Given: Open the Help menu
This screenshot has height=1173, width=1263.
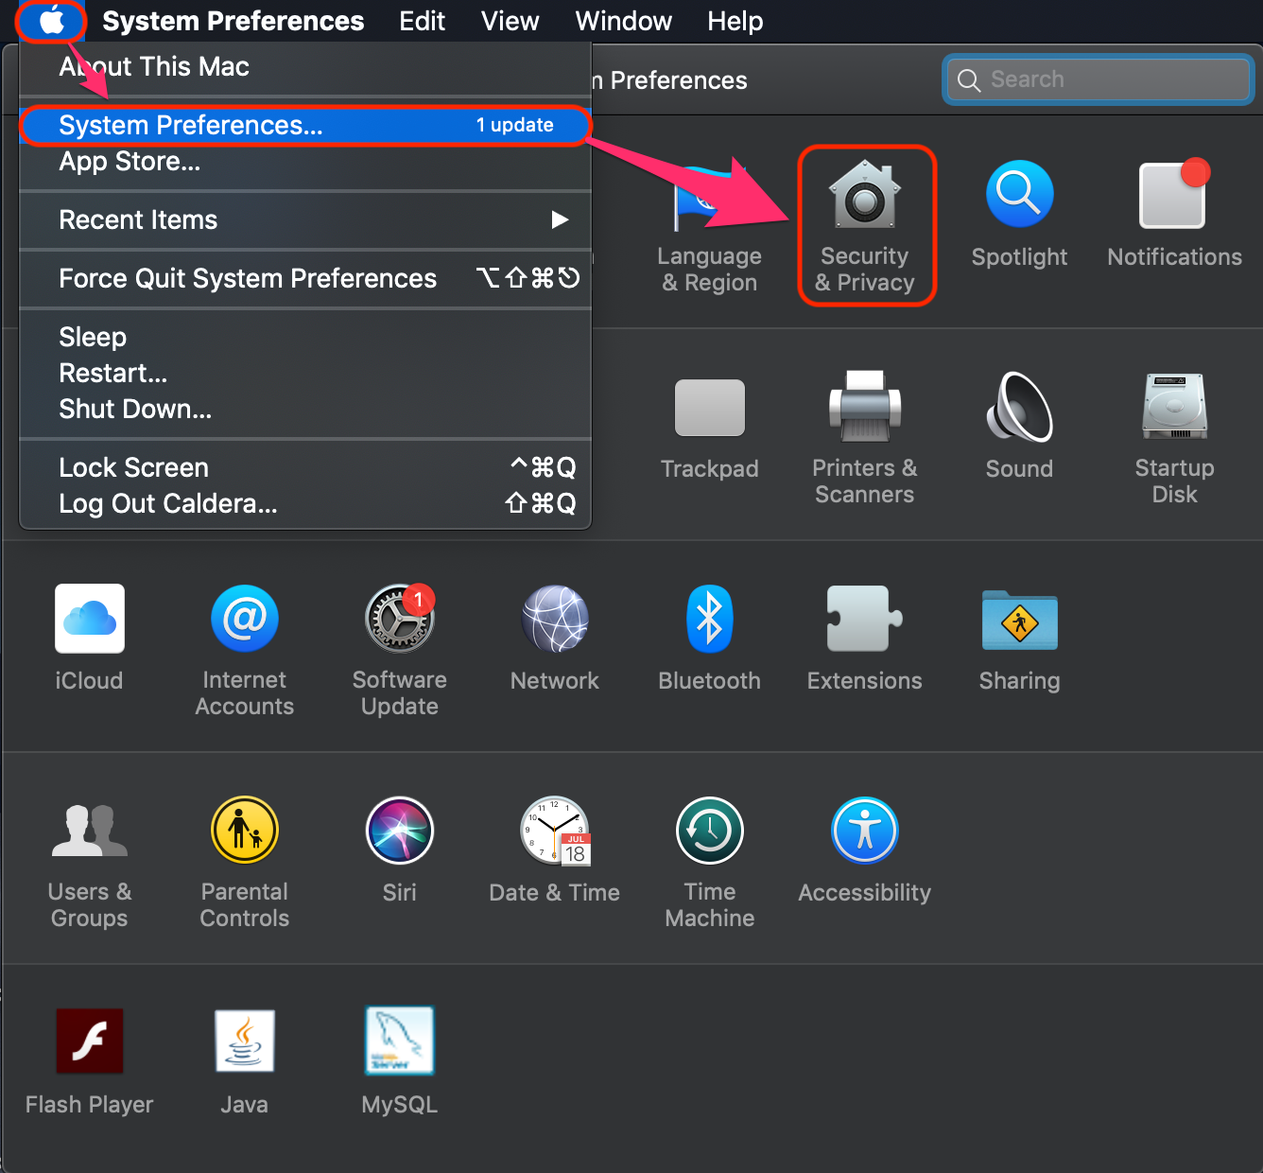Looking at the screenshot, I should point(735,21).
